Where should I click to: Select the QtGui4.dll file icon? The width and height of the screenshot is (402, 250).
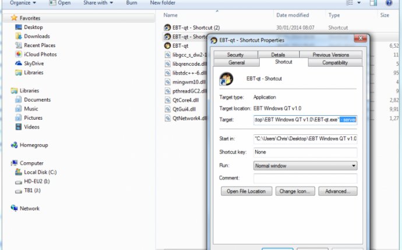click(167, 109)
